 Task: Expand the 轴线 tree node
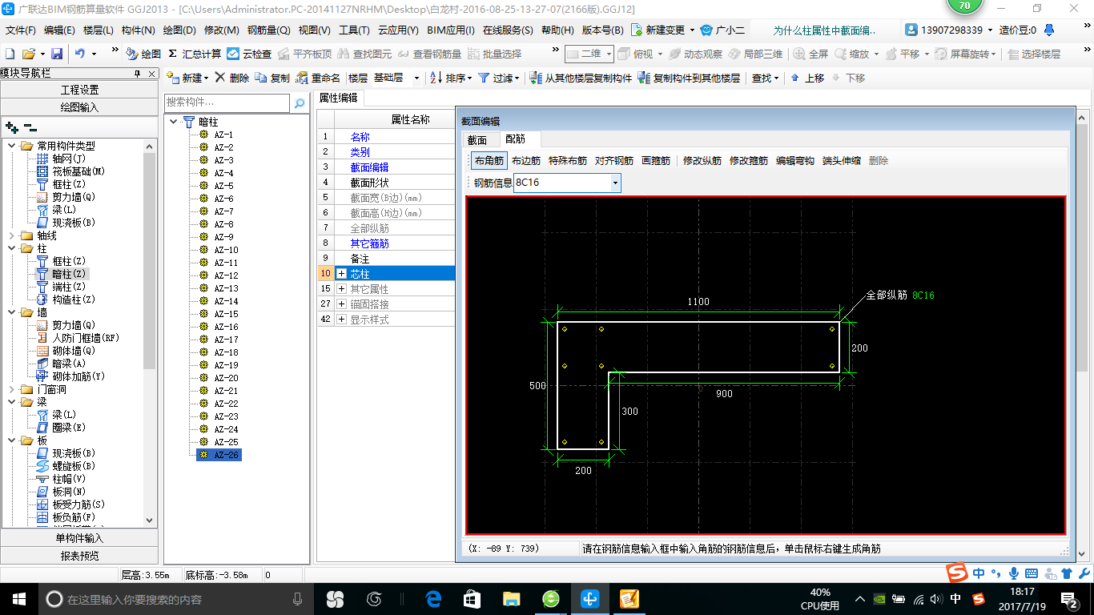click(11, 235)
